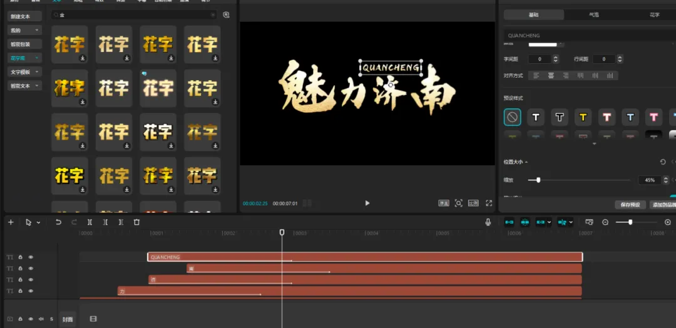Select 智能包装 in the sidebar
This screenshot has height=328, width=676.
[24, 44]
